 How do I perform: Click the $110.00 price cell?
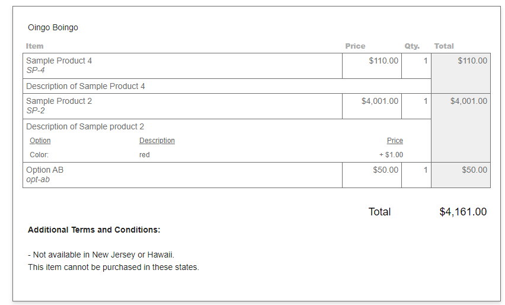pyautogui.click(x=372, y=66)
